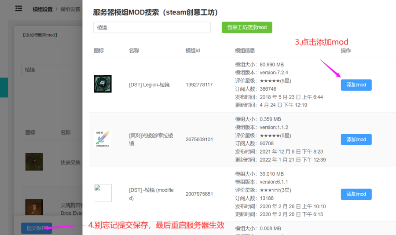This screenshot has height=235, width=396.
Task: Add the [DST] Legion-棱镜 mod
Action: pyautogui.click(x=356, y=85)
